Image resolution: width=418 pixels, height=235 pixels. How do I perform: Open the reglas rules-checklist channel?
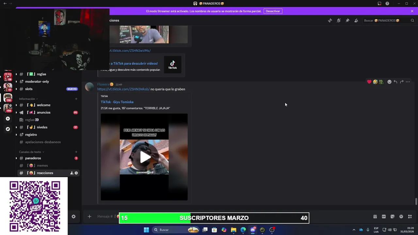coord(48,120)
